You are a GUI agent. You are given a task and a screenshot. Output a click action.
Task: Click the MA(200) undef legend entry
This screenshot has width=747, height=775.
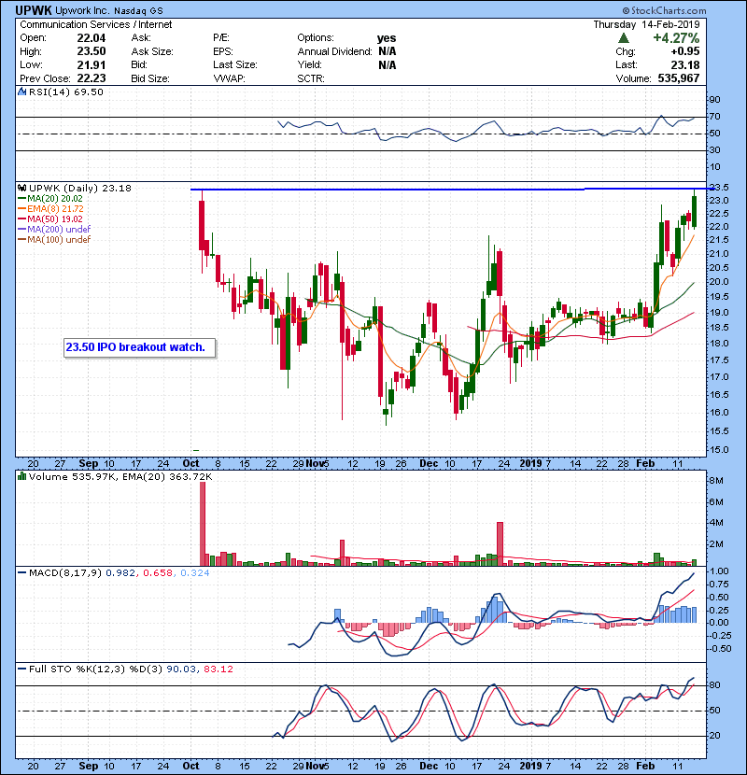pos(54,230)
